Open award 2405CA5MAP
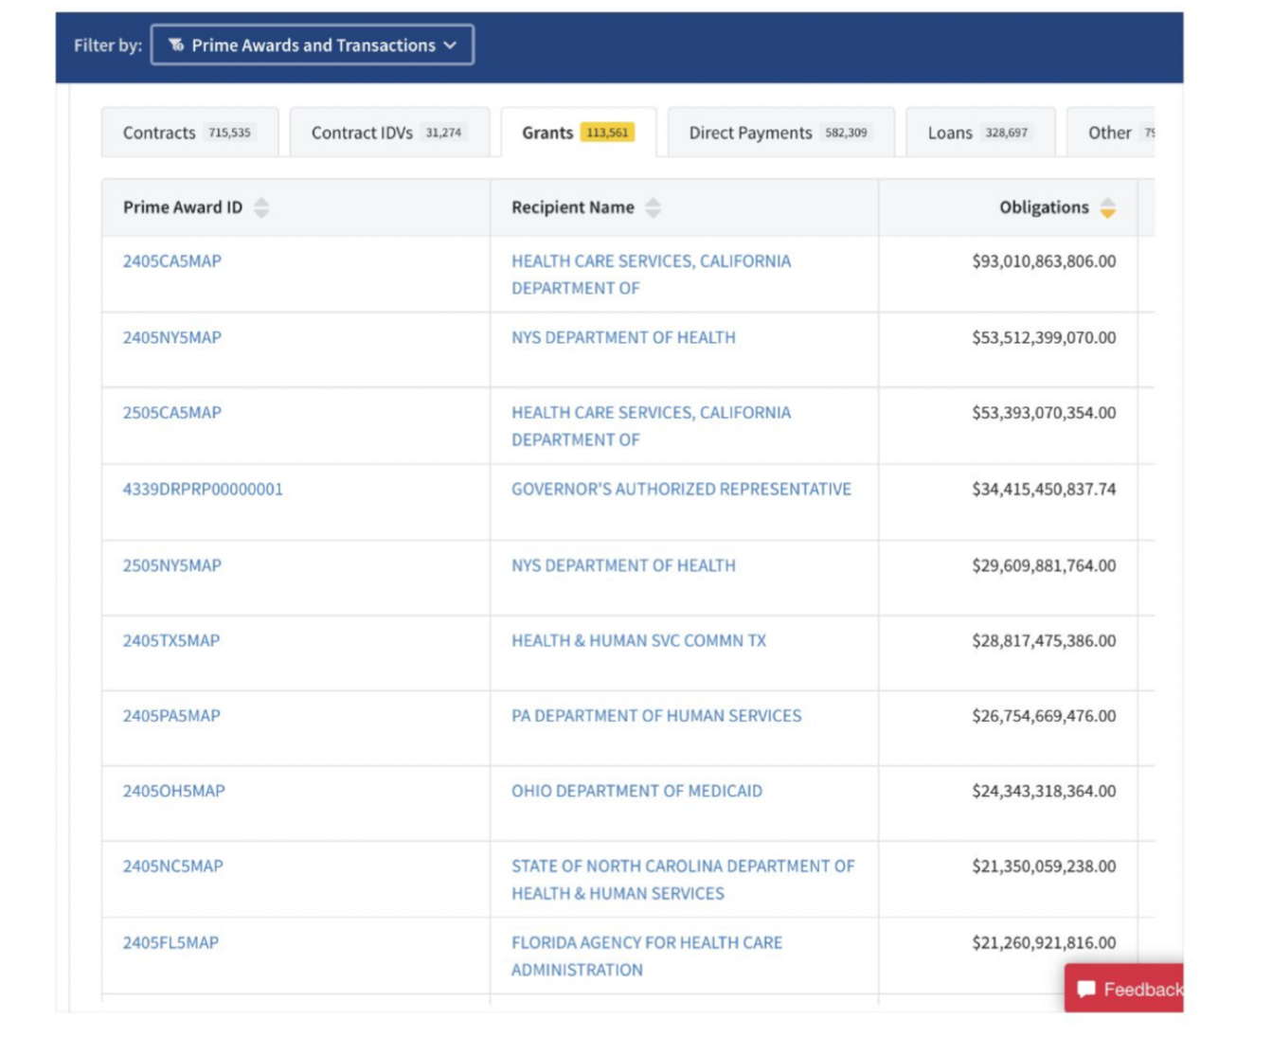Image resolution: width=1272 pixels, height=1037 pixels. tap(172, 261)
